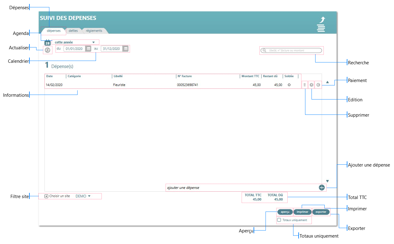Click the search field 'libellé, n° facture ou montant'
The height and width of the screenshot is (244, 394).
(x=291, y=51)
